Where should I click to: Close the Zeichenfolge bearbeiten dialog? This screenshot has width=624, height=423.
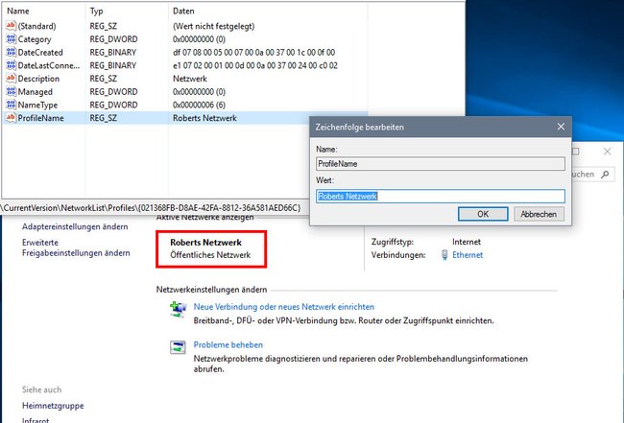click(x=561, y=127)
